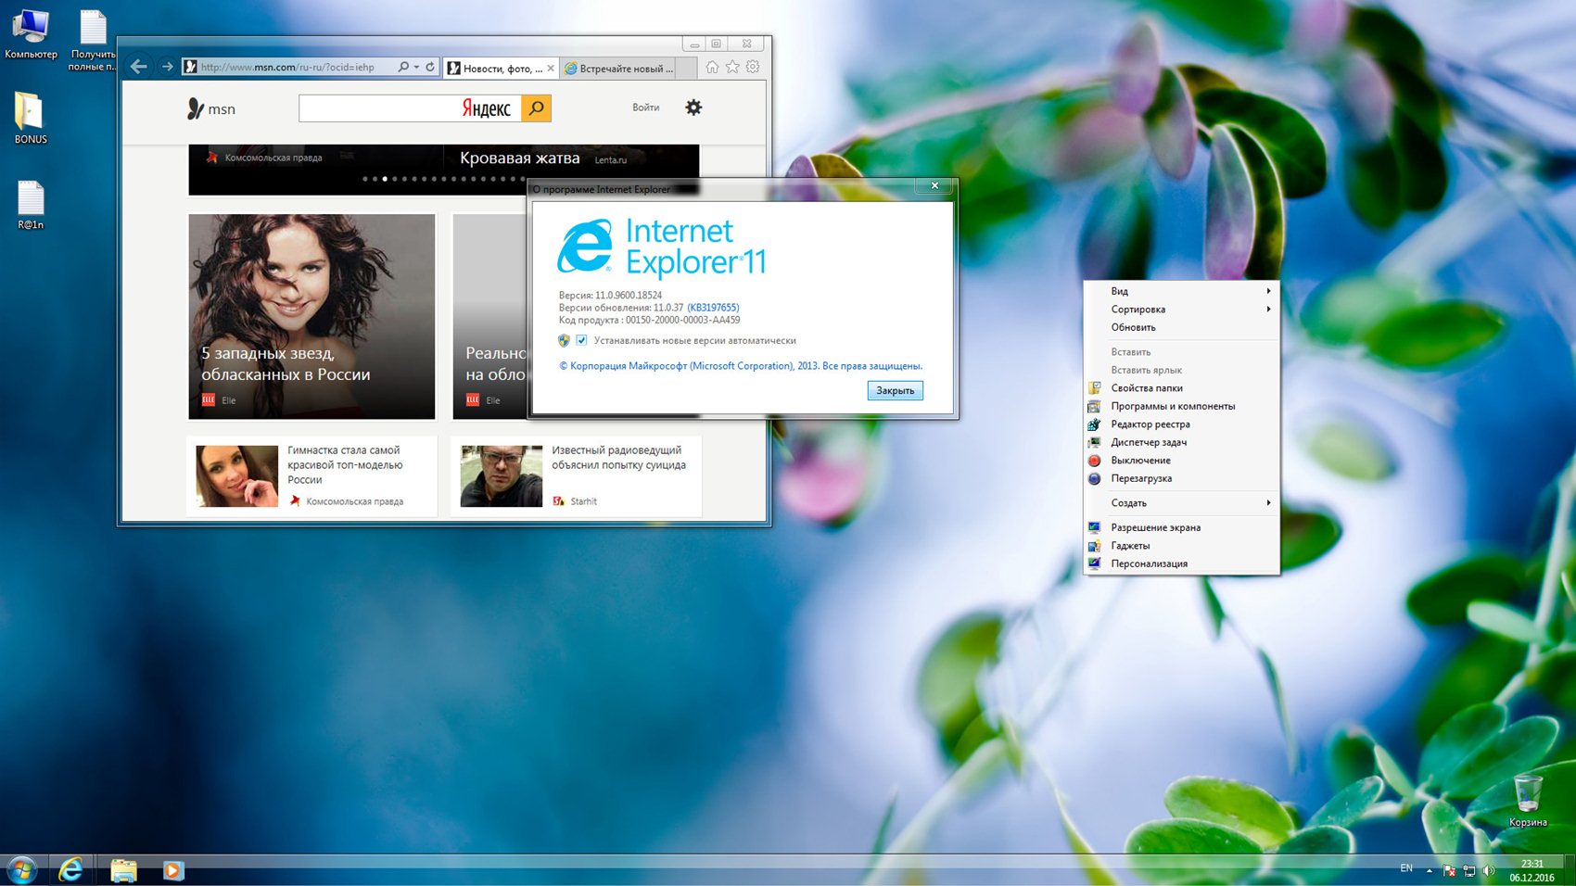Click the address bar search magnifier icon
This screenshot has height=886, width=1576.
coord(403,67)
